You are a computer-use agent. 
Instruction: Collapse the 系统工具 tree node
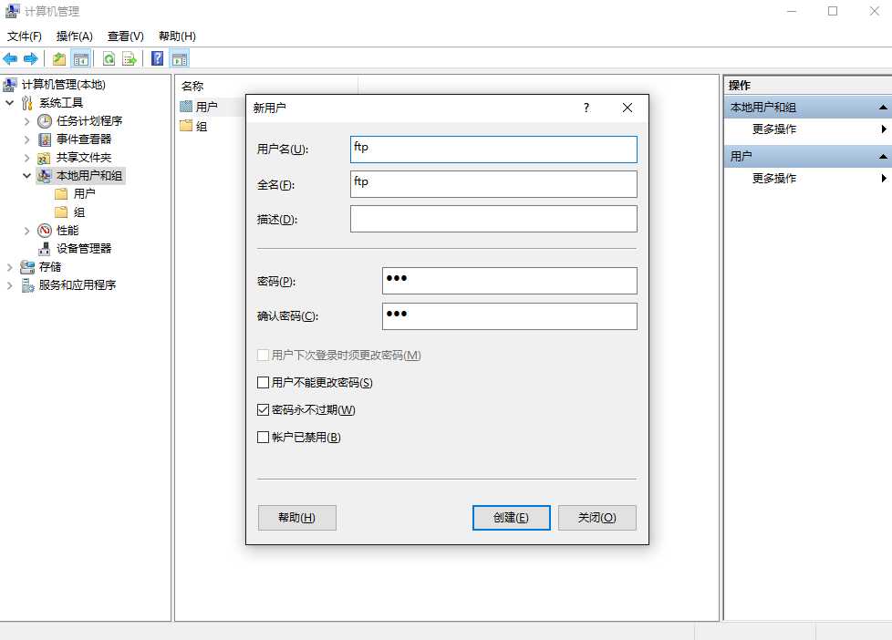coord(10,103)
